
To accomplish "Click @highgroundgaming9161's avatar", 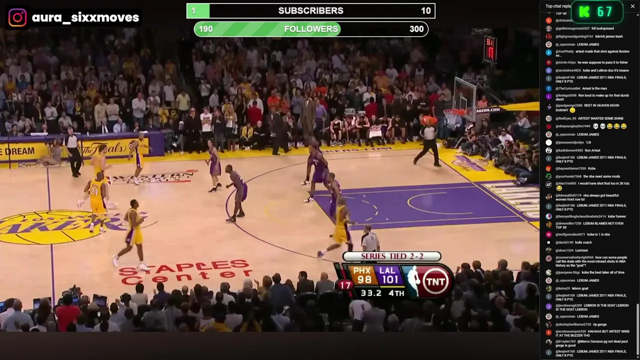I will coord(548,36).
